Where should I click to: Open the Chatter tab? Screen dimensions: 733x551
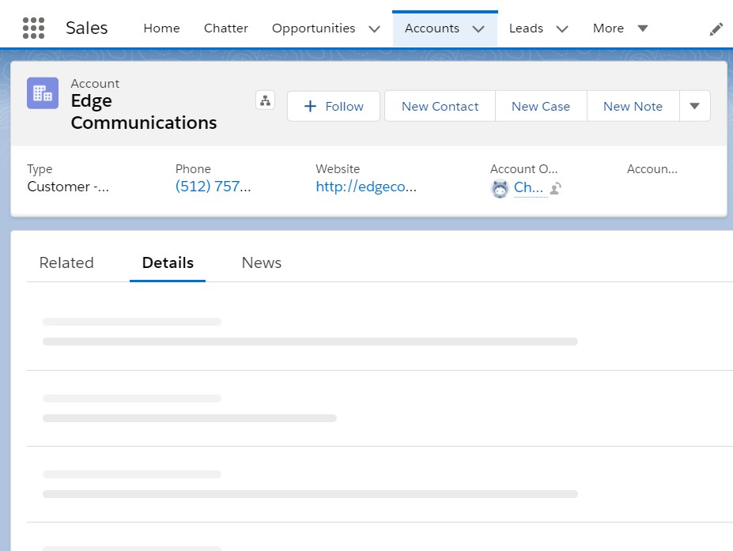[226, 28]
